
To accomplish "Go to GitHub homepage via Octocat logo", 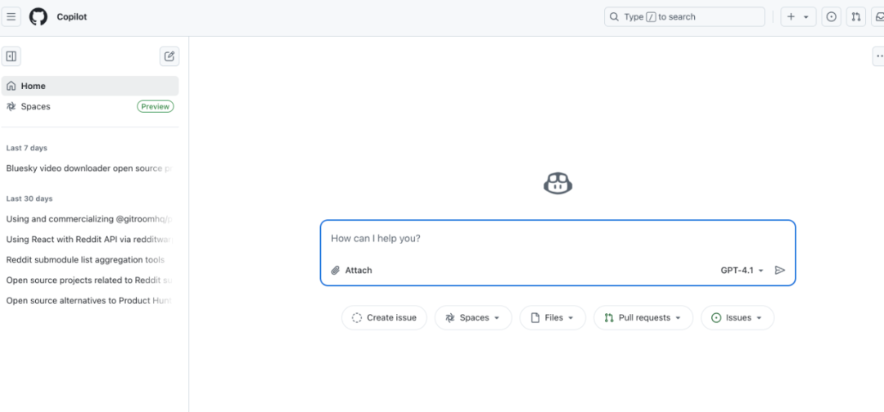I will pyautogui.click(x=38, y=17).
